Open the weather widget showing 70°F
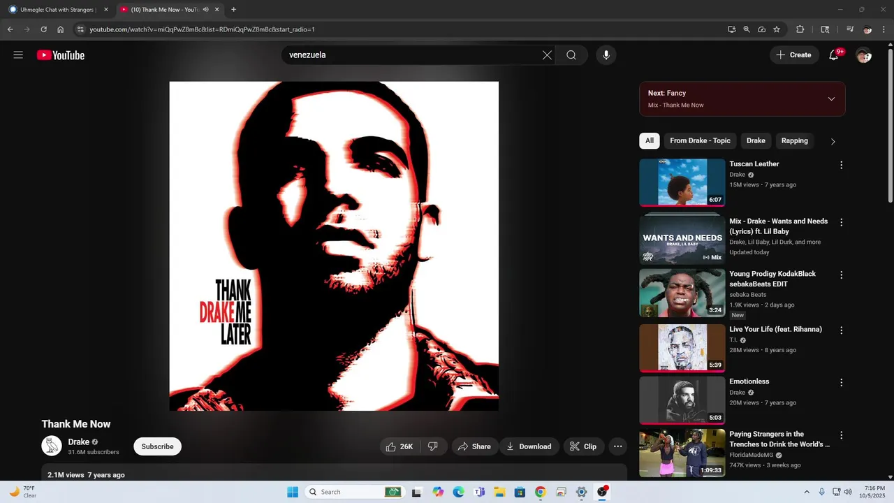The height and width of the screenshot is (503, 894). coord(22,492)
